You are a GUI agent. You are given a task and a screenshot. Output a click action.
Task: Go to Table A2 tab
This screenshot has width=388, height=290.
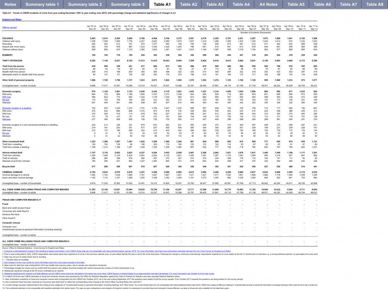pos(189,5)
